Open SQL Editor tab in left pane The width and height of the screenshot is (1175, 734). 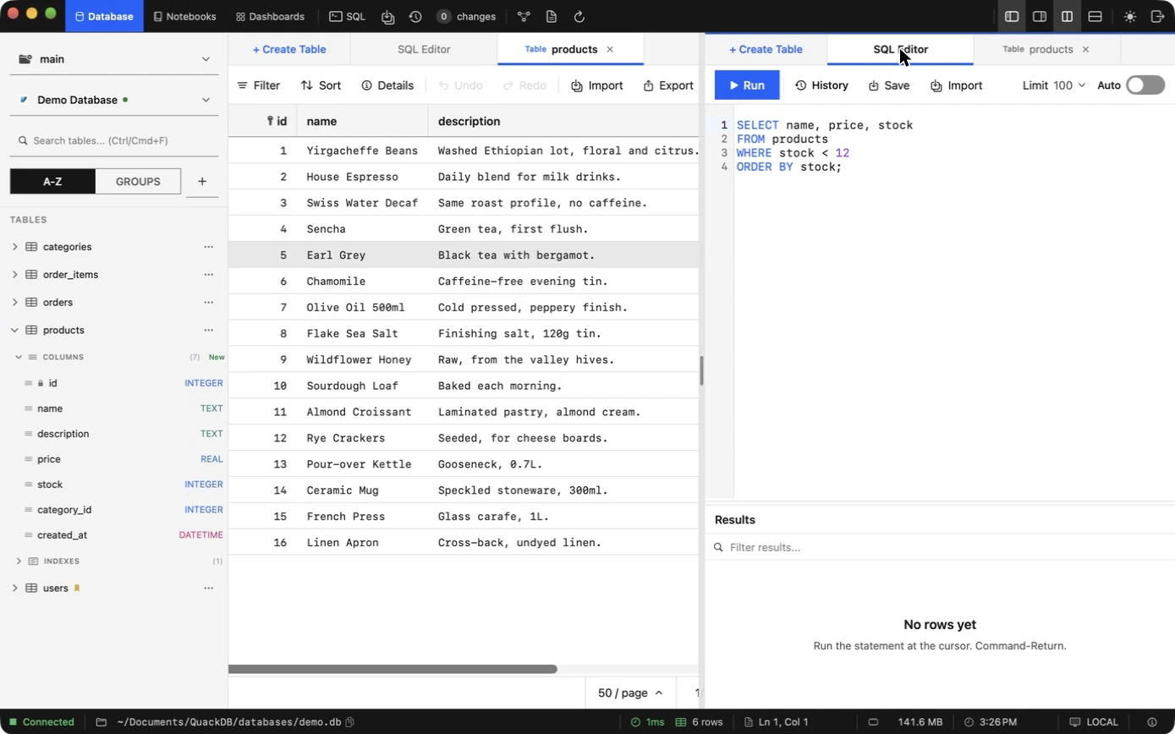424,49
